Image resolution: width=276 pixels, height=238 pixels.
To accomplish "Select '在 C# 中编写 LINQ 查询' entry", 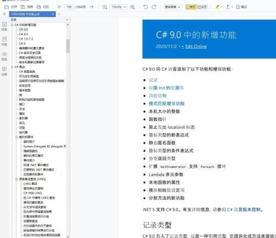I will (x=39, y=198).
